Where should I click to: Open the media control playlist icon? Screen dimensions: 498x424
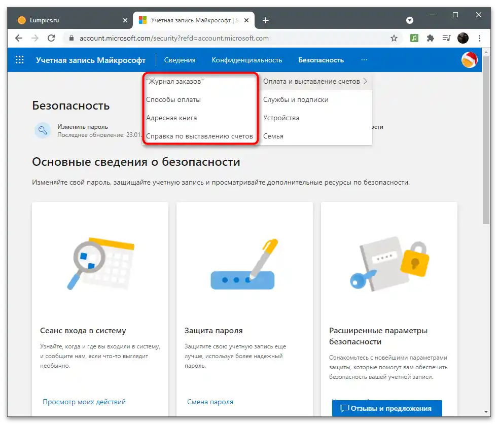click(447, 38)
